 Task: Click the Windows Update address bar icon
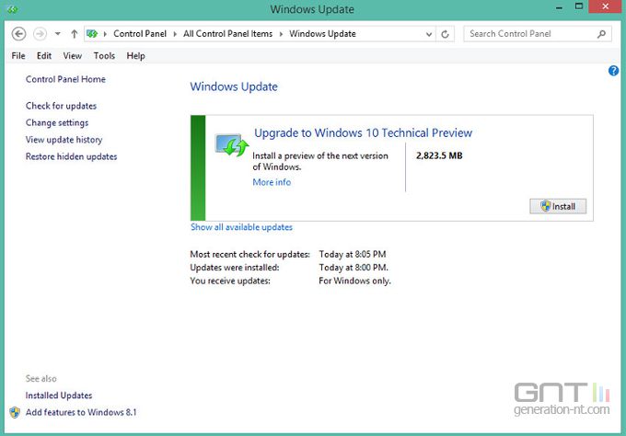point(92,34)
